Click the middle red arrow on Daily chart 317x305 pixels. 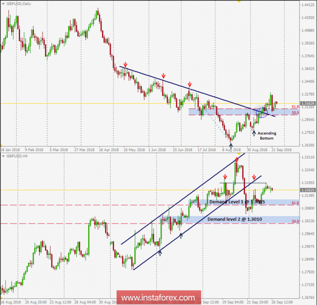pyautogui.click(x=164, y=76)
